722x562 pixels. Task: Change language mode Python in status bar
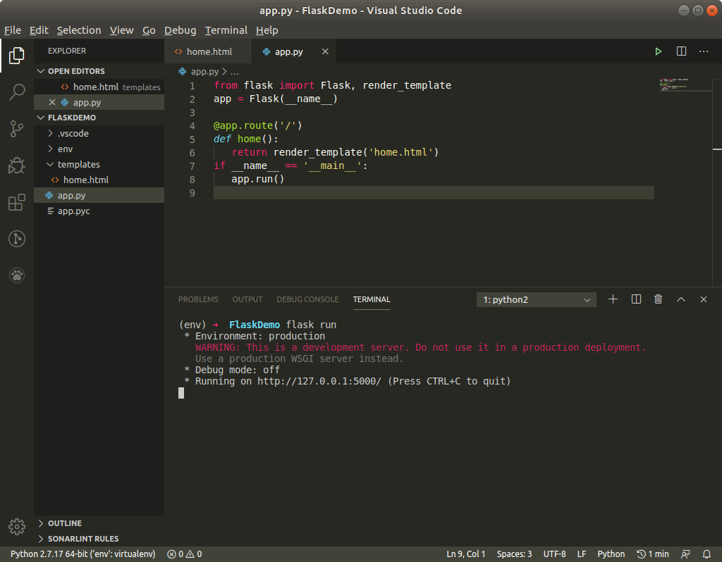tap(611, 554)
